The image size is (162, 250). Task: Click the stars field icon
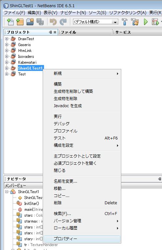click(x=19, y=227)
